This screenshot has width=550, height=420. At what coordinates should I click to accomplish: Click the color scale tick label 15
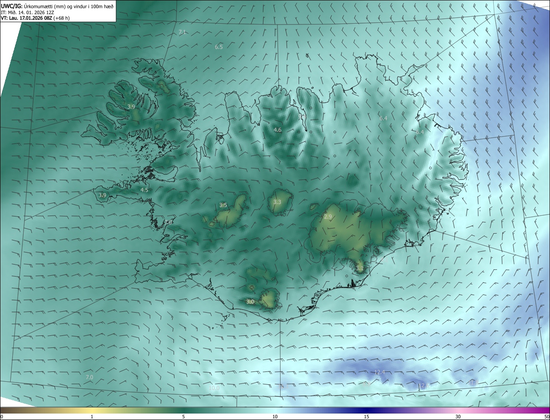pos(367,417)
